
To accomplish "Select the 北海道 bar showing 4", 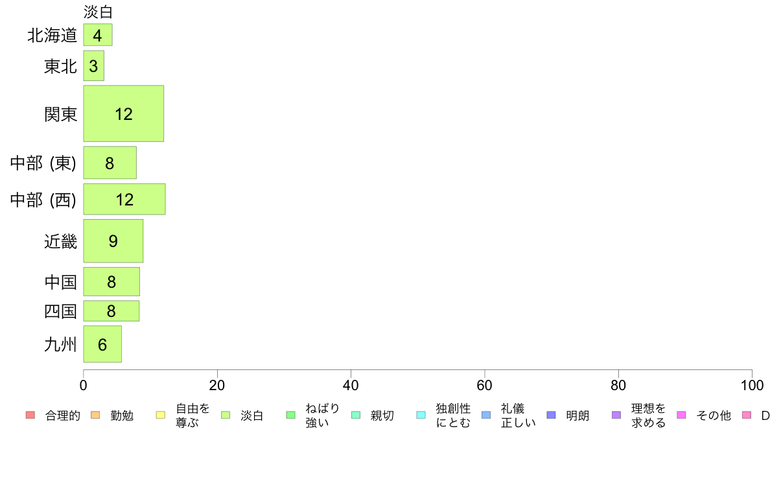I will [x=98, y=35].
